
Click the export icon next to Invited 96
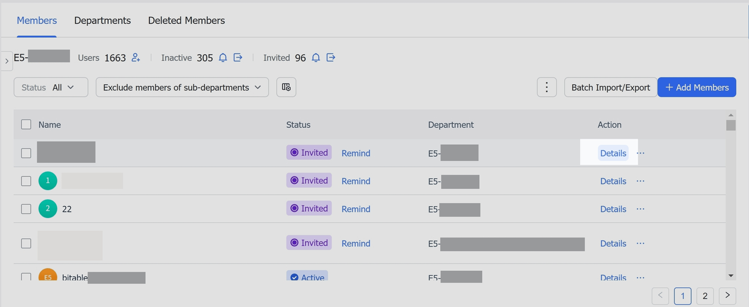point(331,58)
